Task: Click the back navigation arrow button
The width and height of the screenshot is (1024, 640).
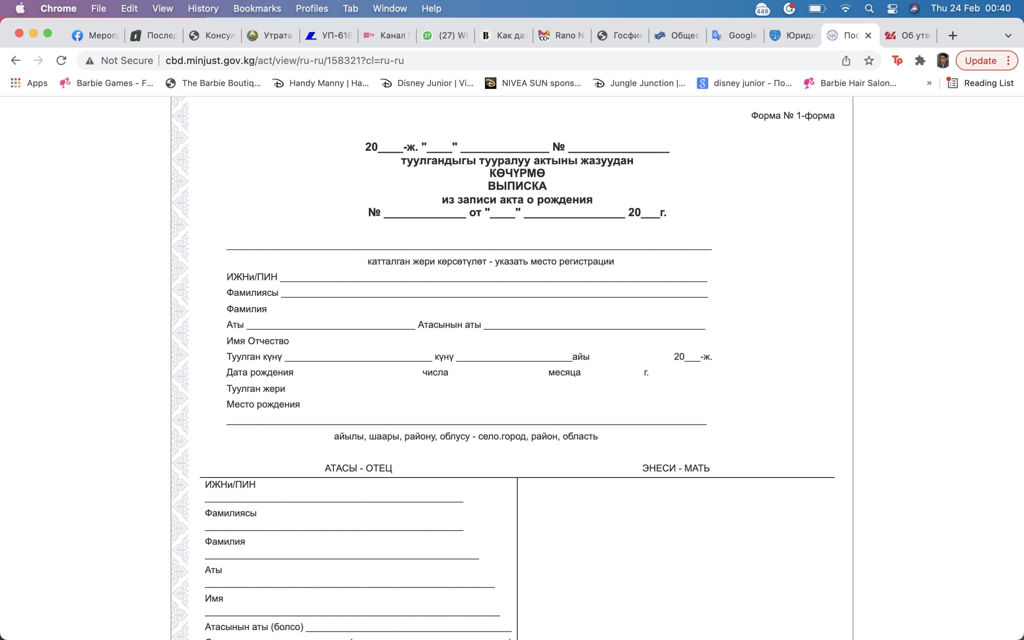Action: pyautogui.click(x=16, y=60)
